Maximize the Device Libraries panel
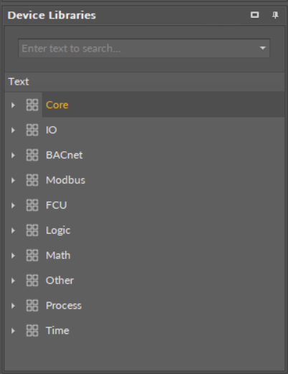The width and height of the screenshot is (288, 374). point(254,15)
